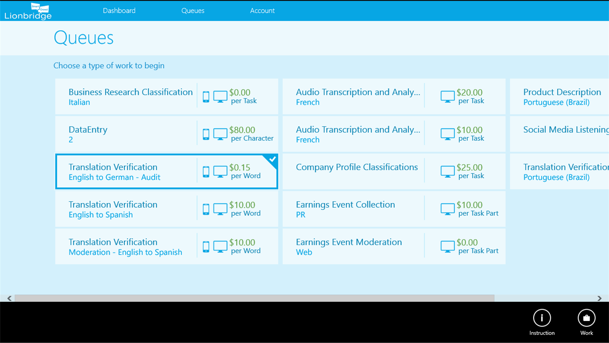Select Company Profile Classifications queue
609x343 pixels.
click(394, 171)
